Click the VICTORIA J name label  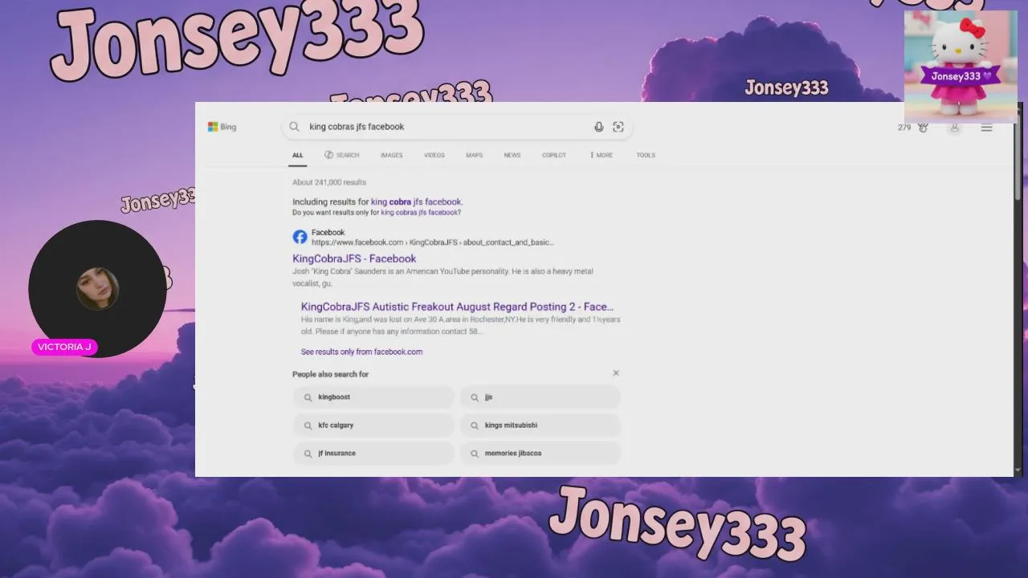coord(64,347)
